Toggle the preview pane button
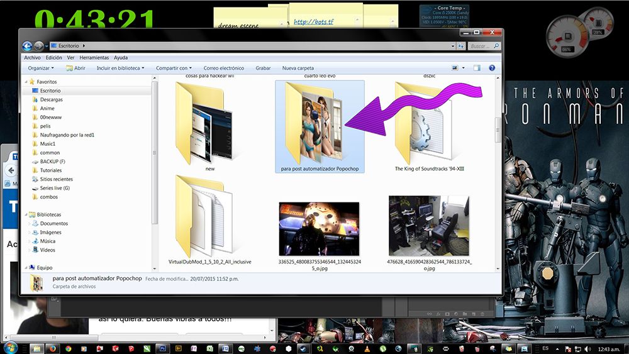The height and width of the screenshot is (354, 629). coord(477,68)
